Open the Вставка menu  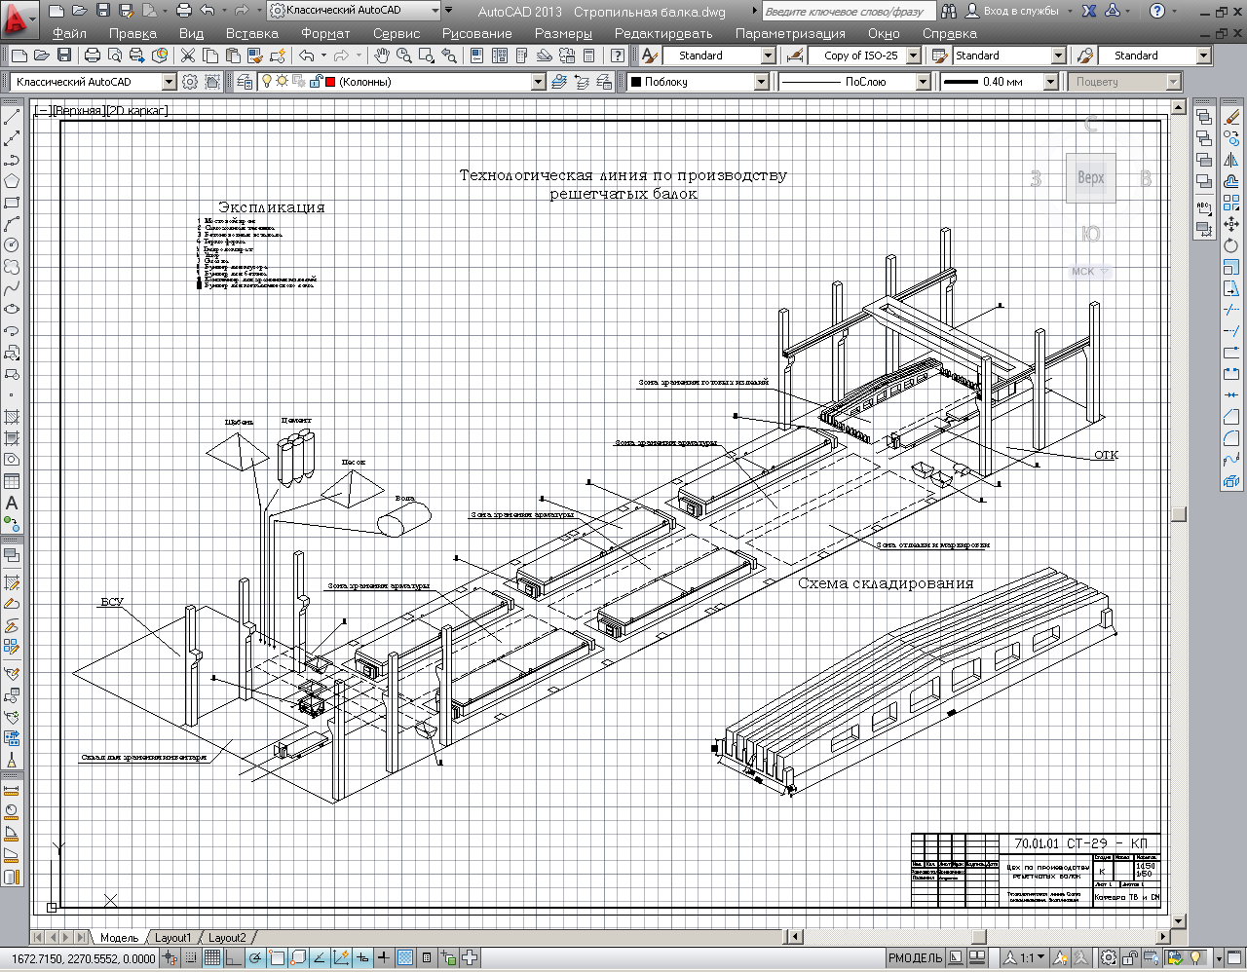(x=251, y=33)
